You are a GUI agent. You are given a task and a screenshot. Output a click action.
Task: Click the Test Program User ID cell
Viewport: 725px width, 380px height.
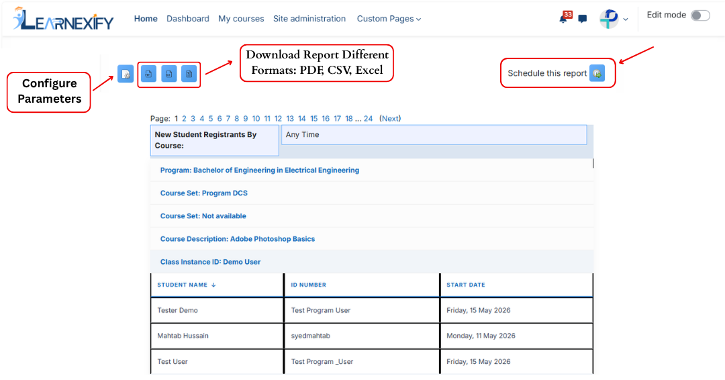(362, 310)
